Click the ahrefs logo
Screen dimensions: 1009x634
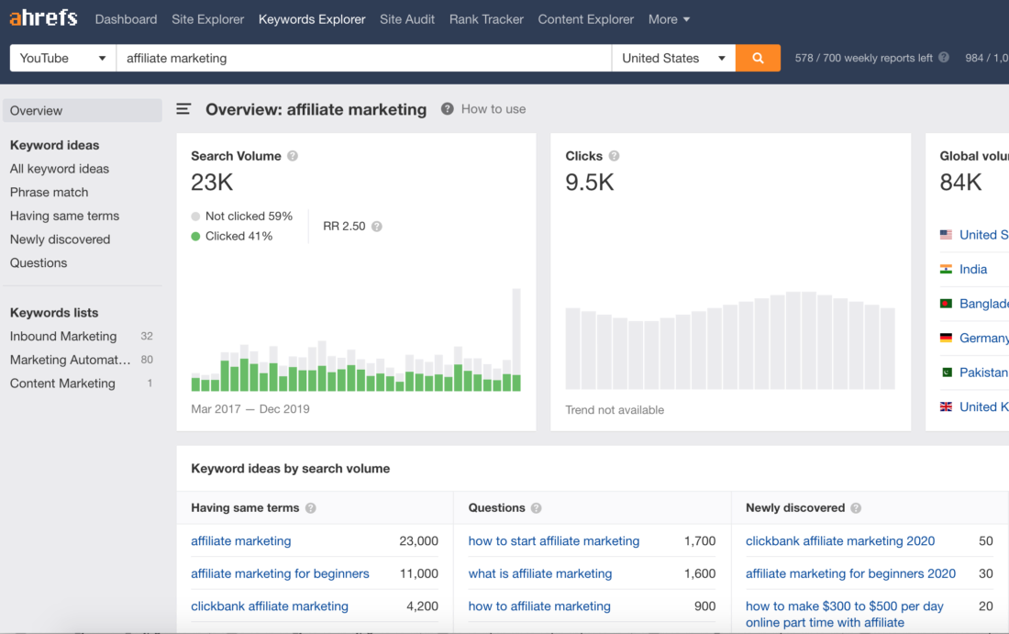point(43,17)
